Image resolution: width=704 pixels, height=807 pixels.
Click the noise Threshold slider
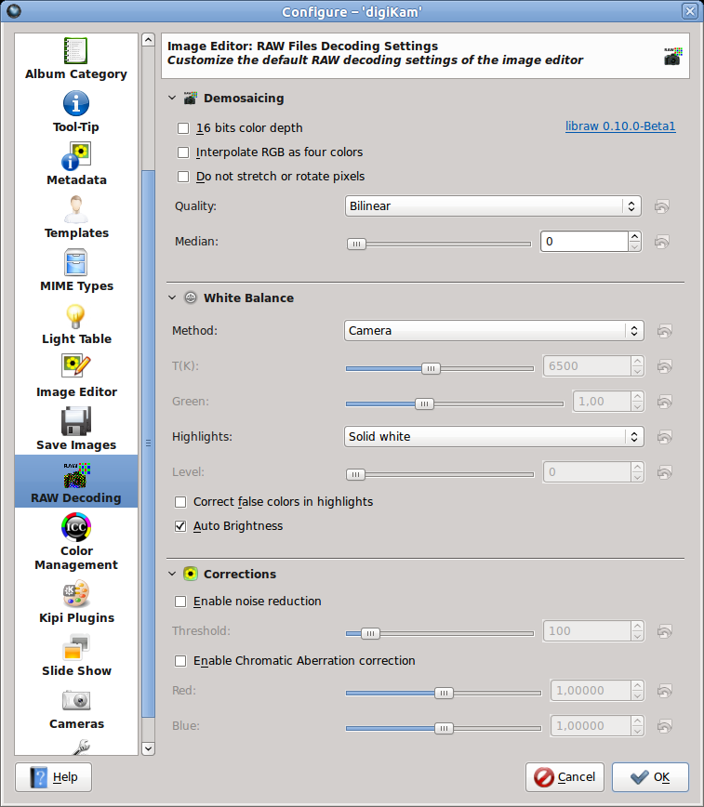point(440,633)
